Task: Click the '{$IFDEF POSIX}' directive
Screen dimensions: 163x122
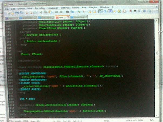Action: pyautogui.click(x=30, y=83)
